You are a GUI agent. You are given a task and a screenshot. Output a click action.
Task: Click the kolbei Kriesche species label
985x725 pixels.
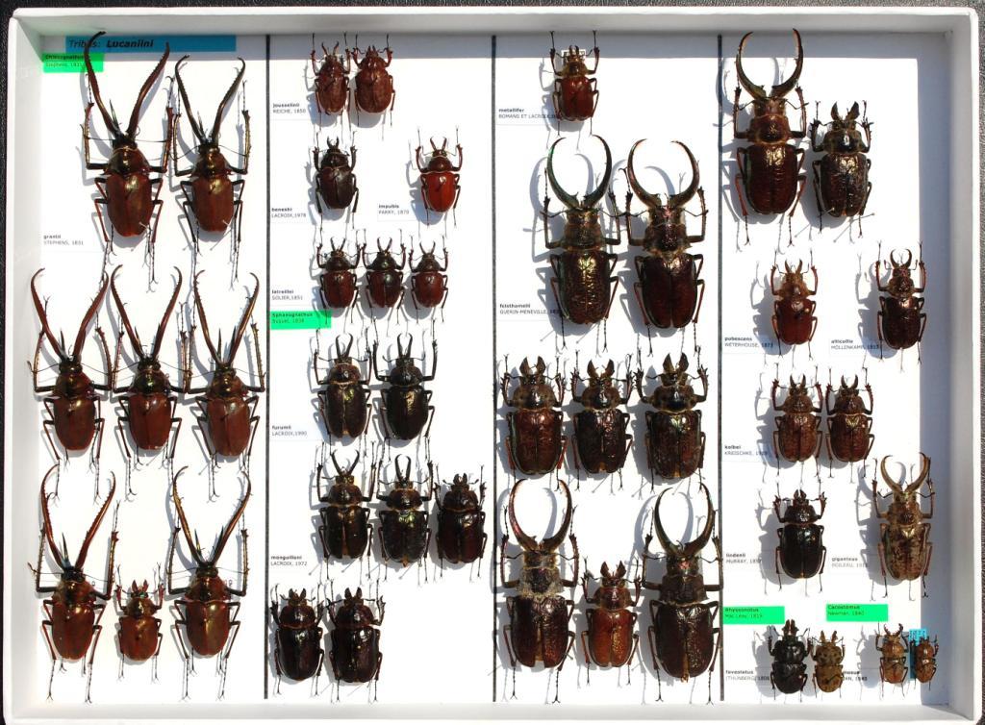coord(745,449)
